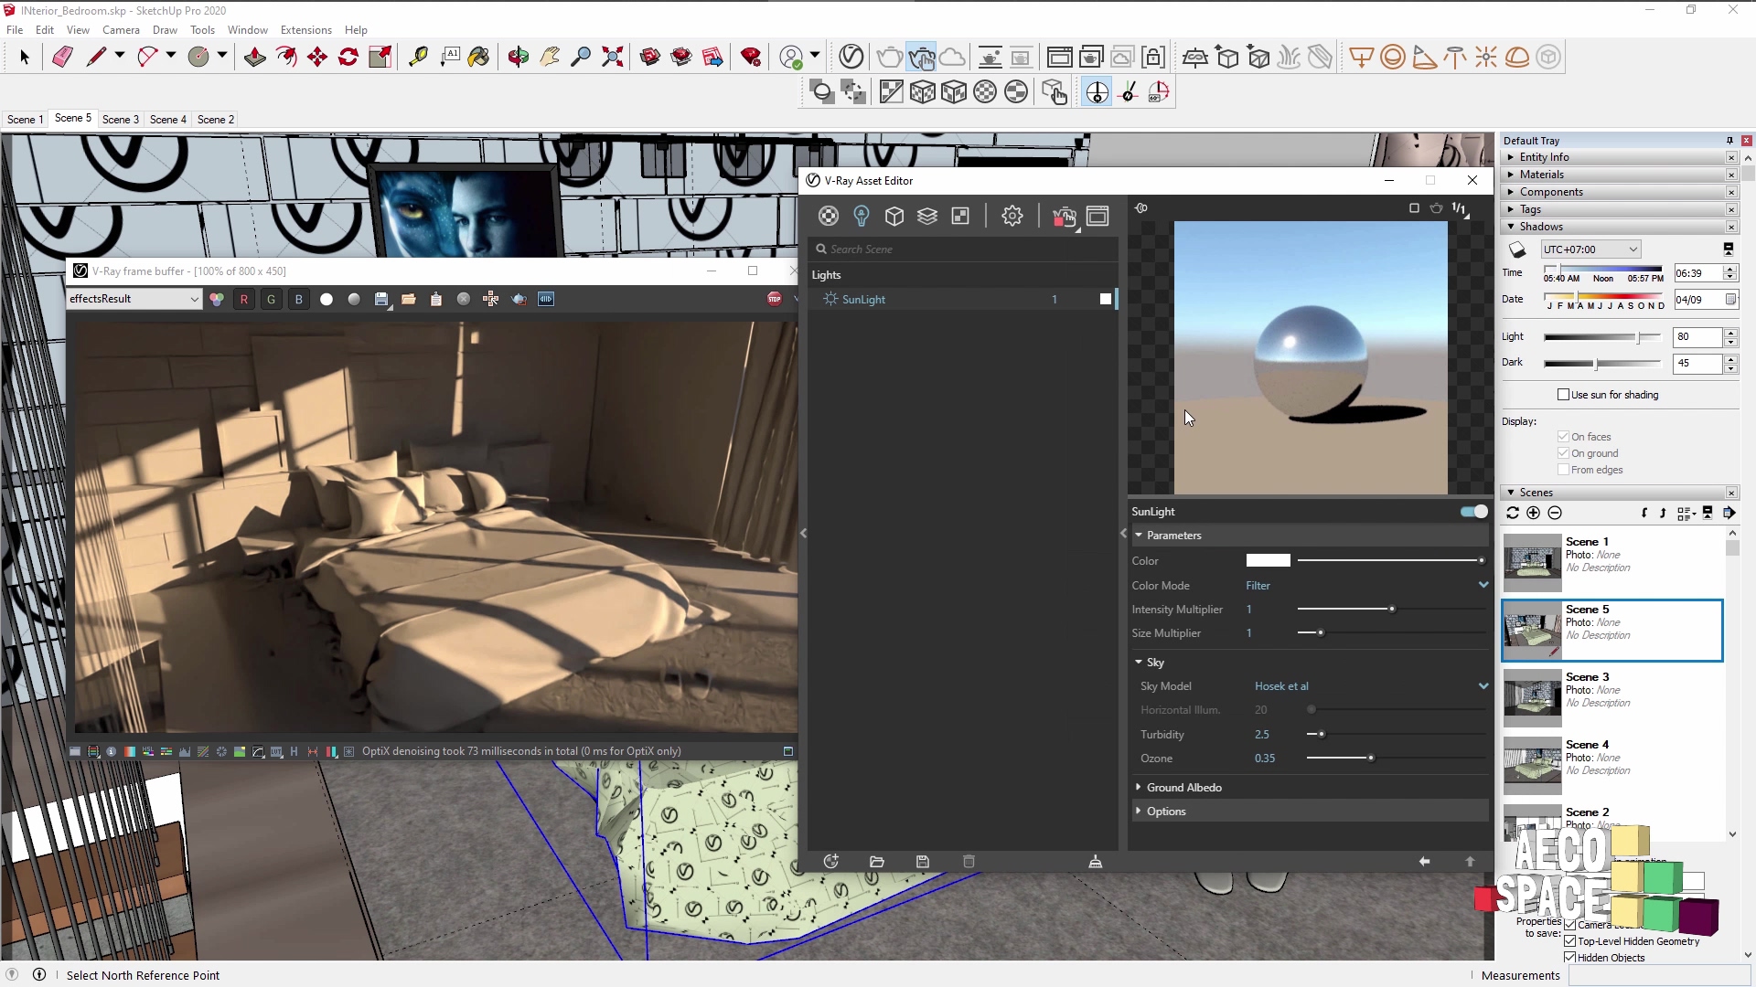
Task: Switch to red channel in frame buffer
Action: click(x=244, y=299)
